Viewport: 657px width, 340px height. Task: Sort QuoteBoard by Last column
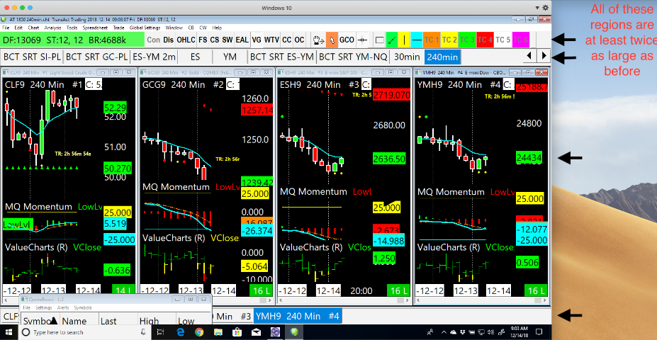118,321
